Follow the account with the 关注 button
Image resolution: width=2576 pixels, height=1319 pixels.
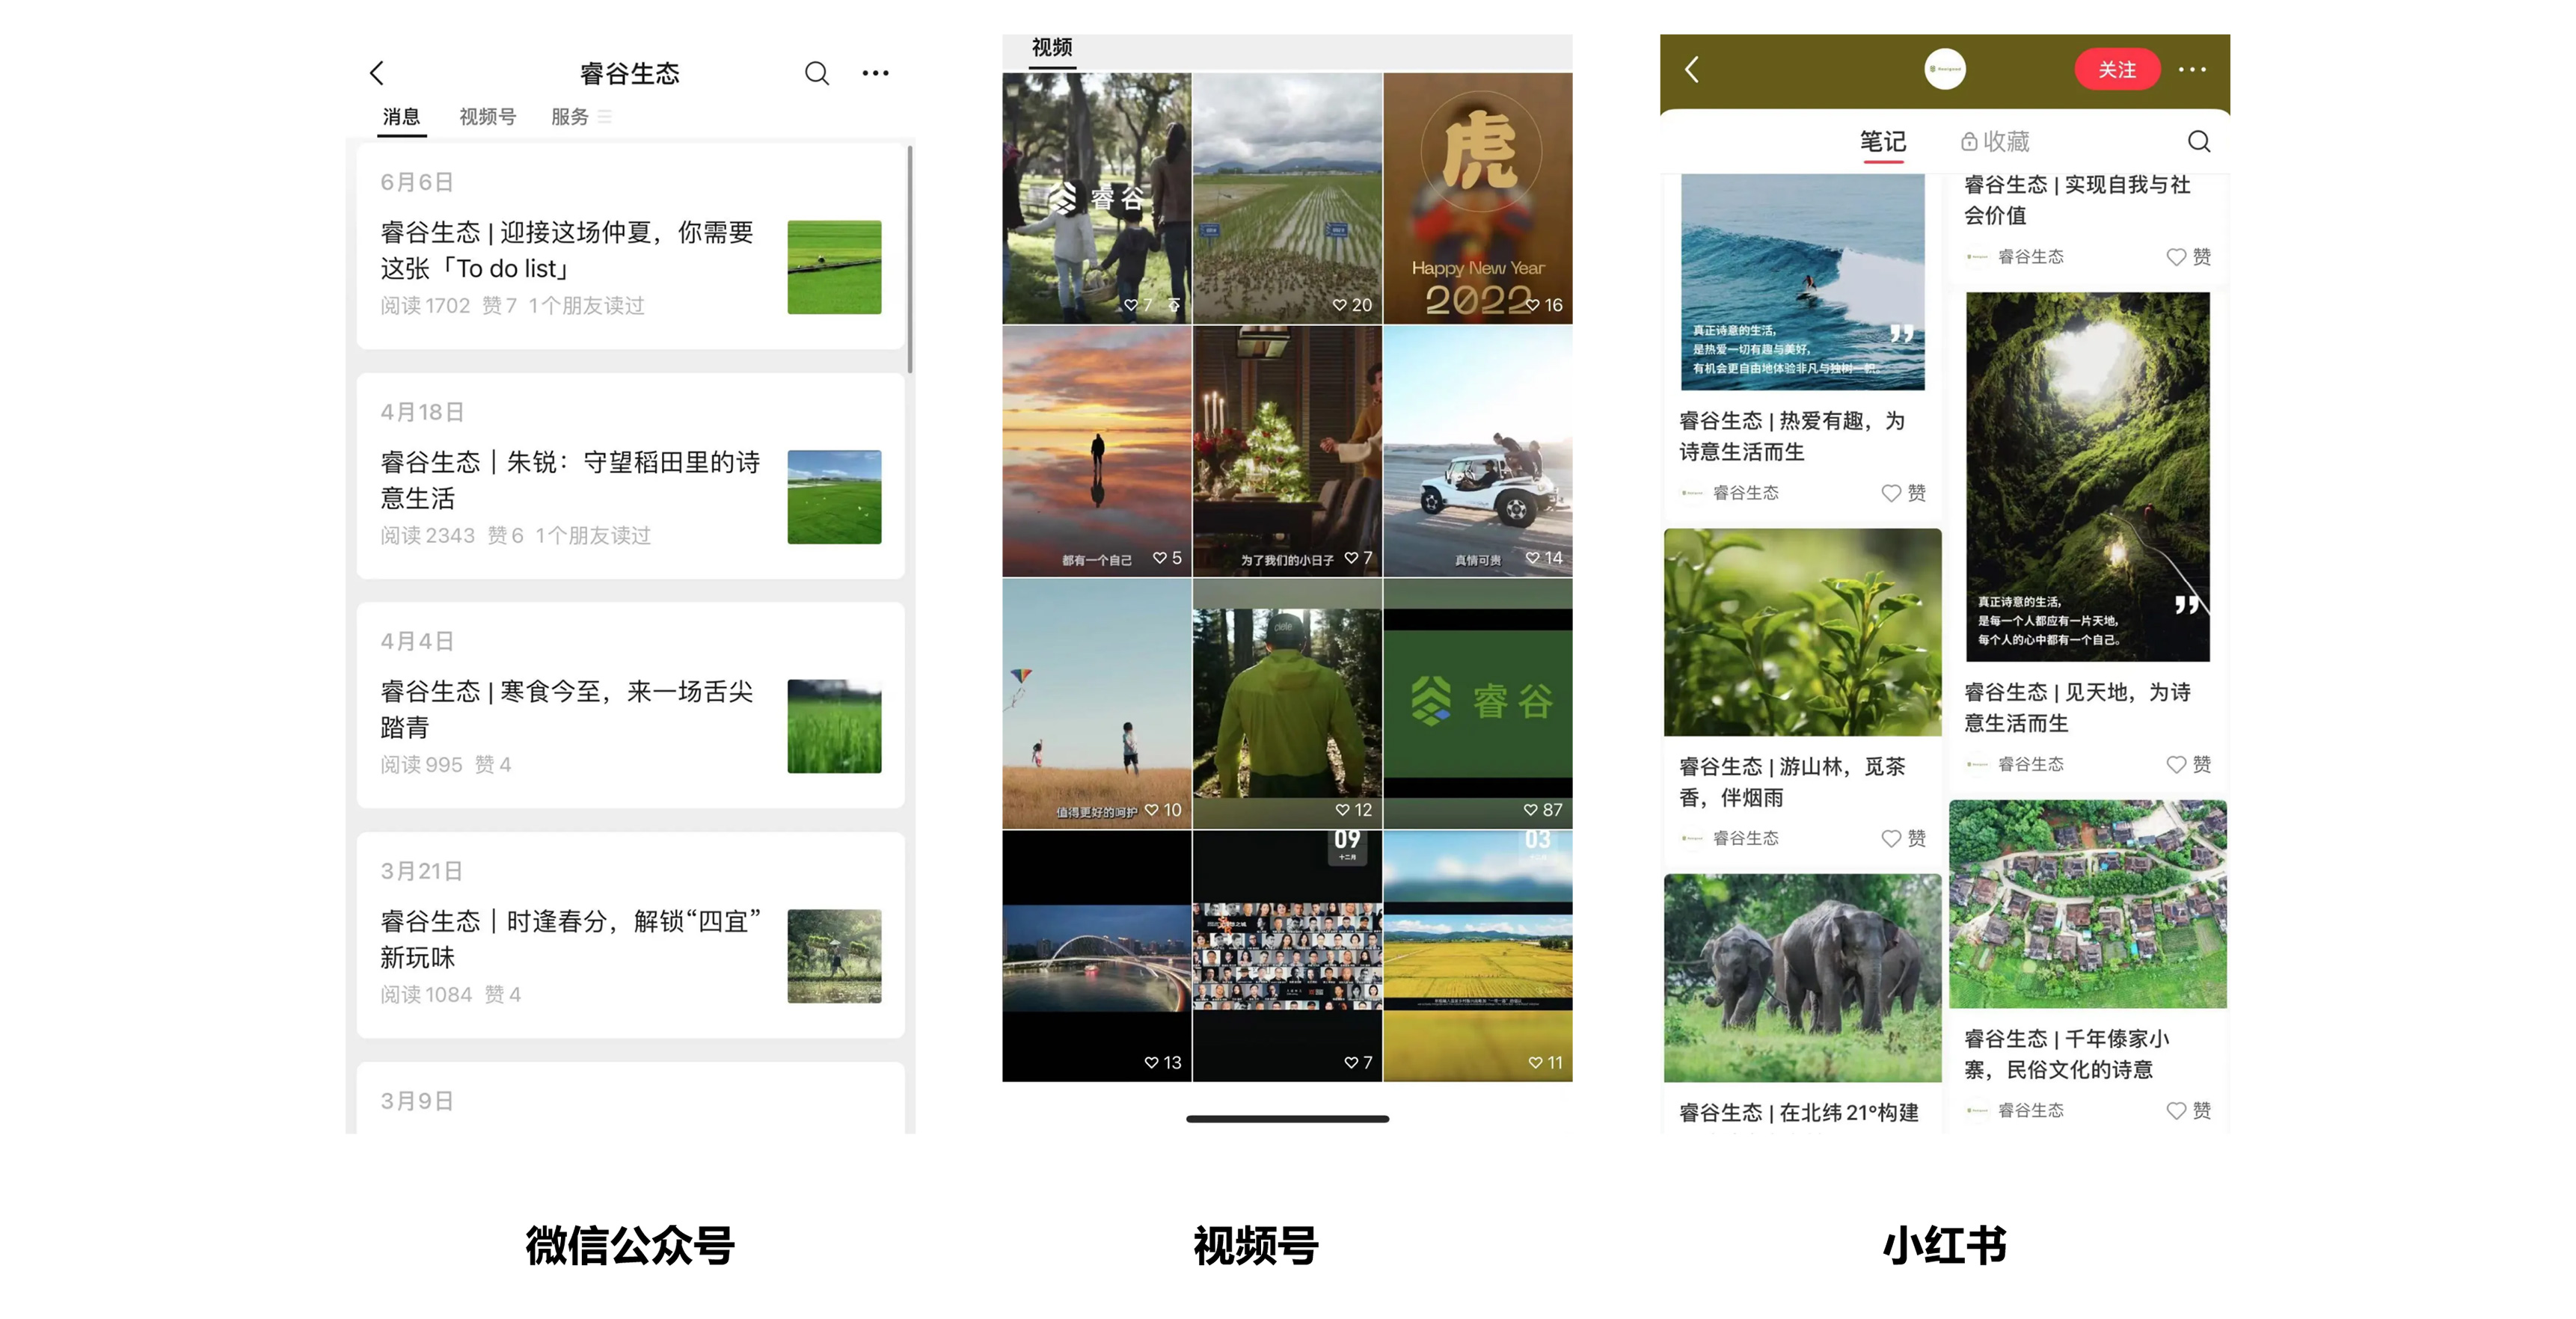2117,69
